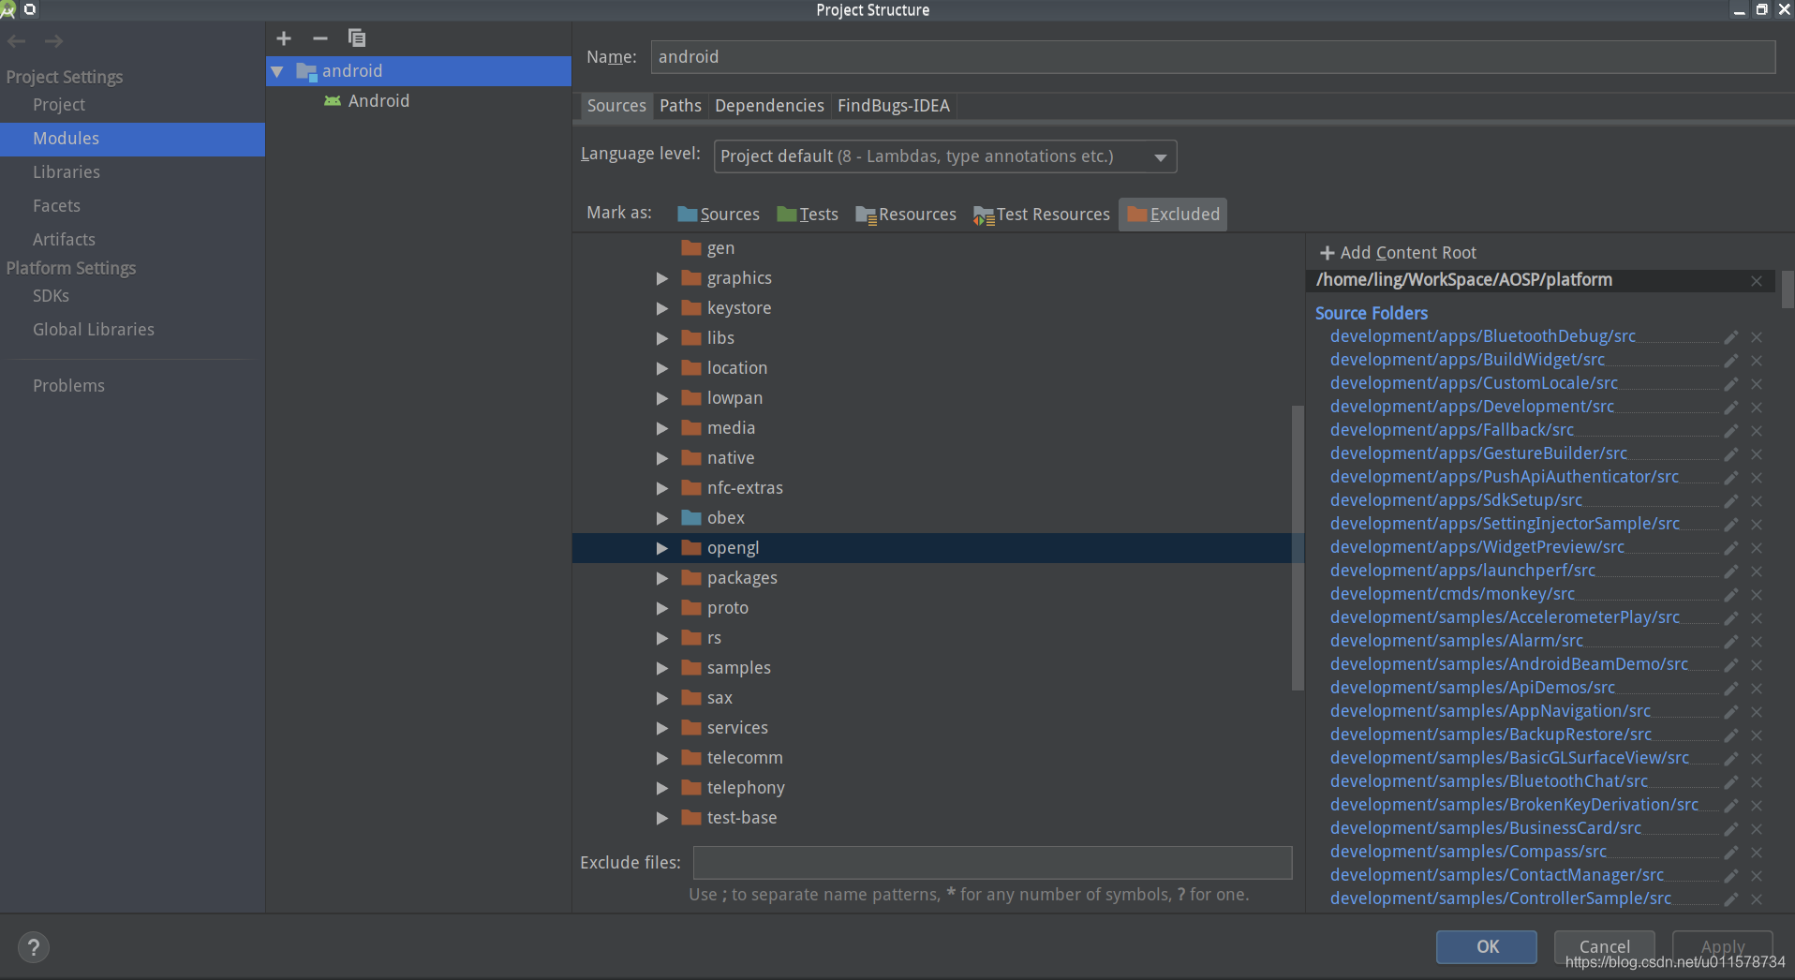This screenshot has height=980, width=1795.
Task: Open development/samples/AccelerometerPlay/src link
Action: pyautogui.click(x=1505, y=617)
